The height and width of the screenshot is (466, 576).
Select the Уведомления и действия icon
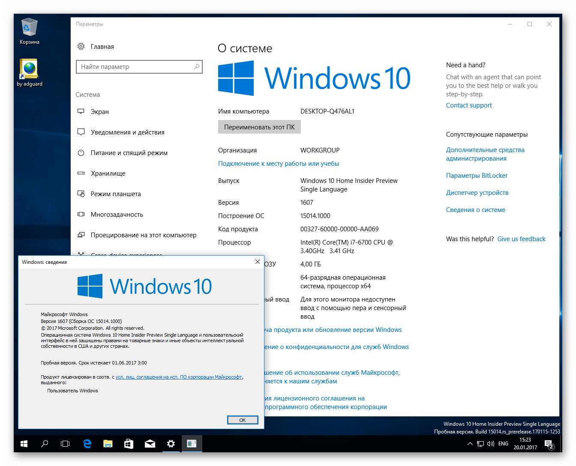[x=81, y=132]
